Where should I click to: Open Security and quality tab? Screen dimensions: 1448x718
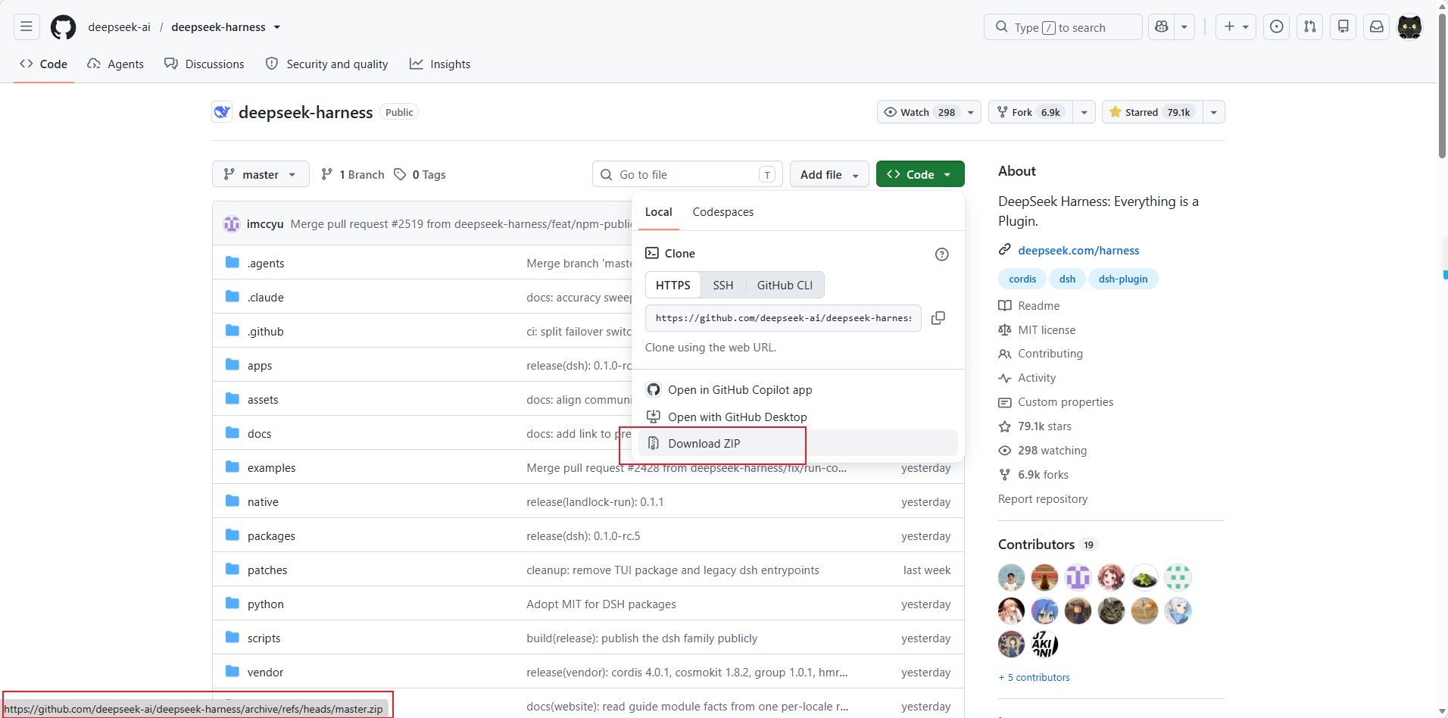tap(327, 64)
